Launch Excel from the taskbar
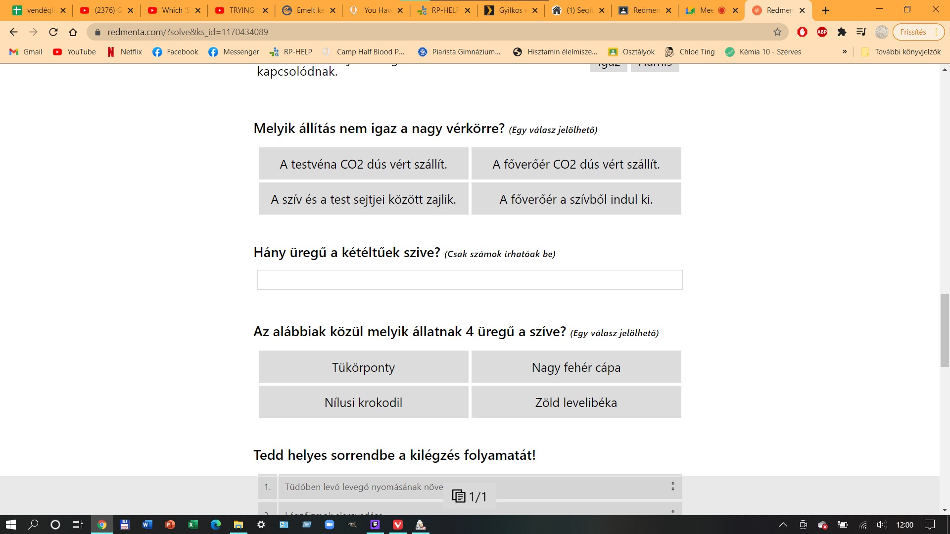This screenshot has width=950, height=534. click(x=192, y=525)
